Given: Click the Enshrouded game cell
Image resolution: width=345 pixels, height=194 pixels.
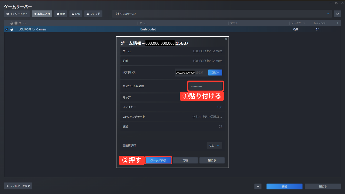Looking at the screenshot, I should (148, 29).
